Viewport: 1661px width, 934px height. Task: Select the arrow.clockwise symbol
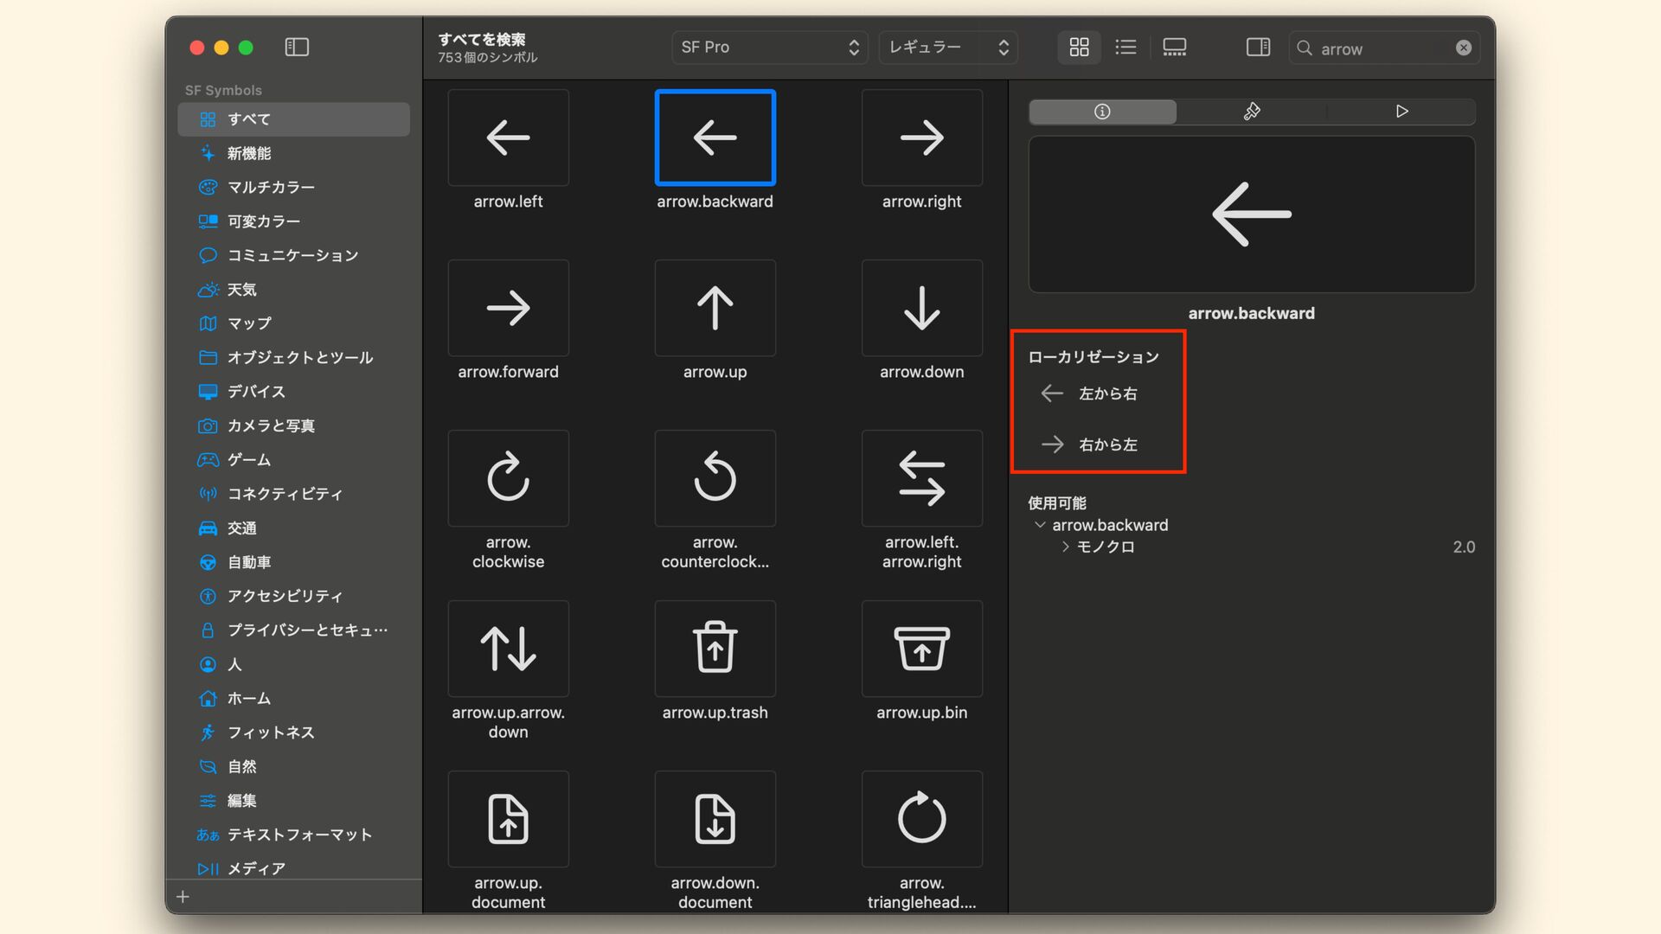point(508,478)
